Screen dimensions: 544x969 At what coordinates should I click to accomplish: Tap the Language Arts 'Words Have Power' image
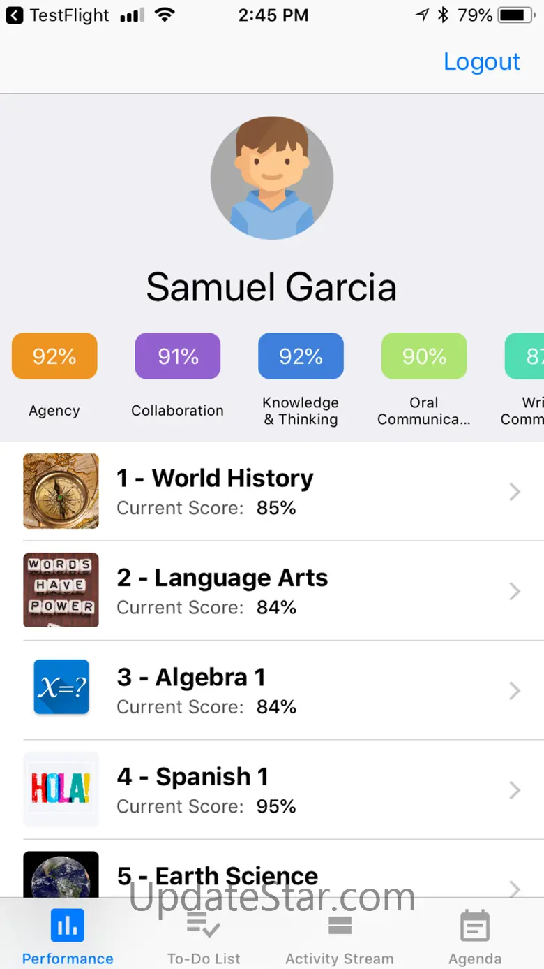pyautogui.click(x=61, y=590)
